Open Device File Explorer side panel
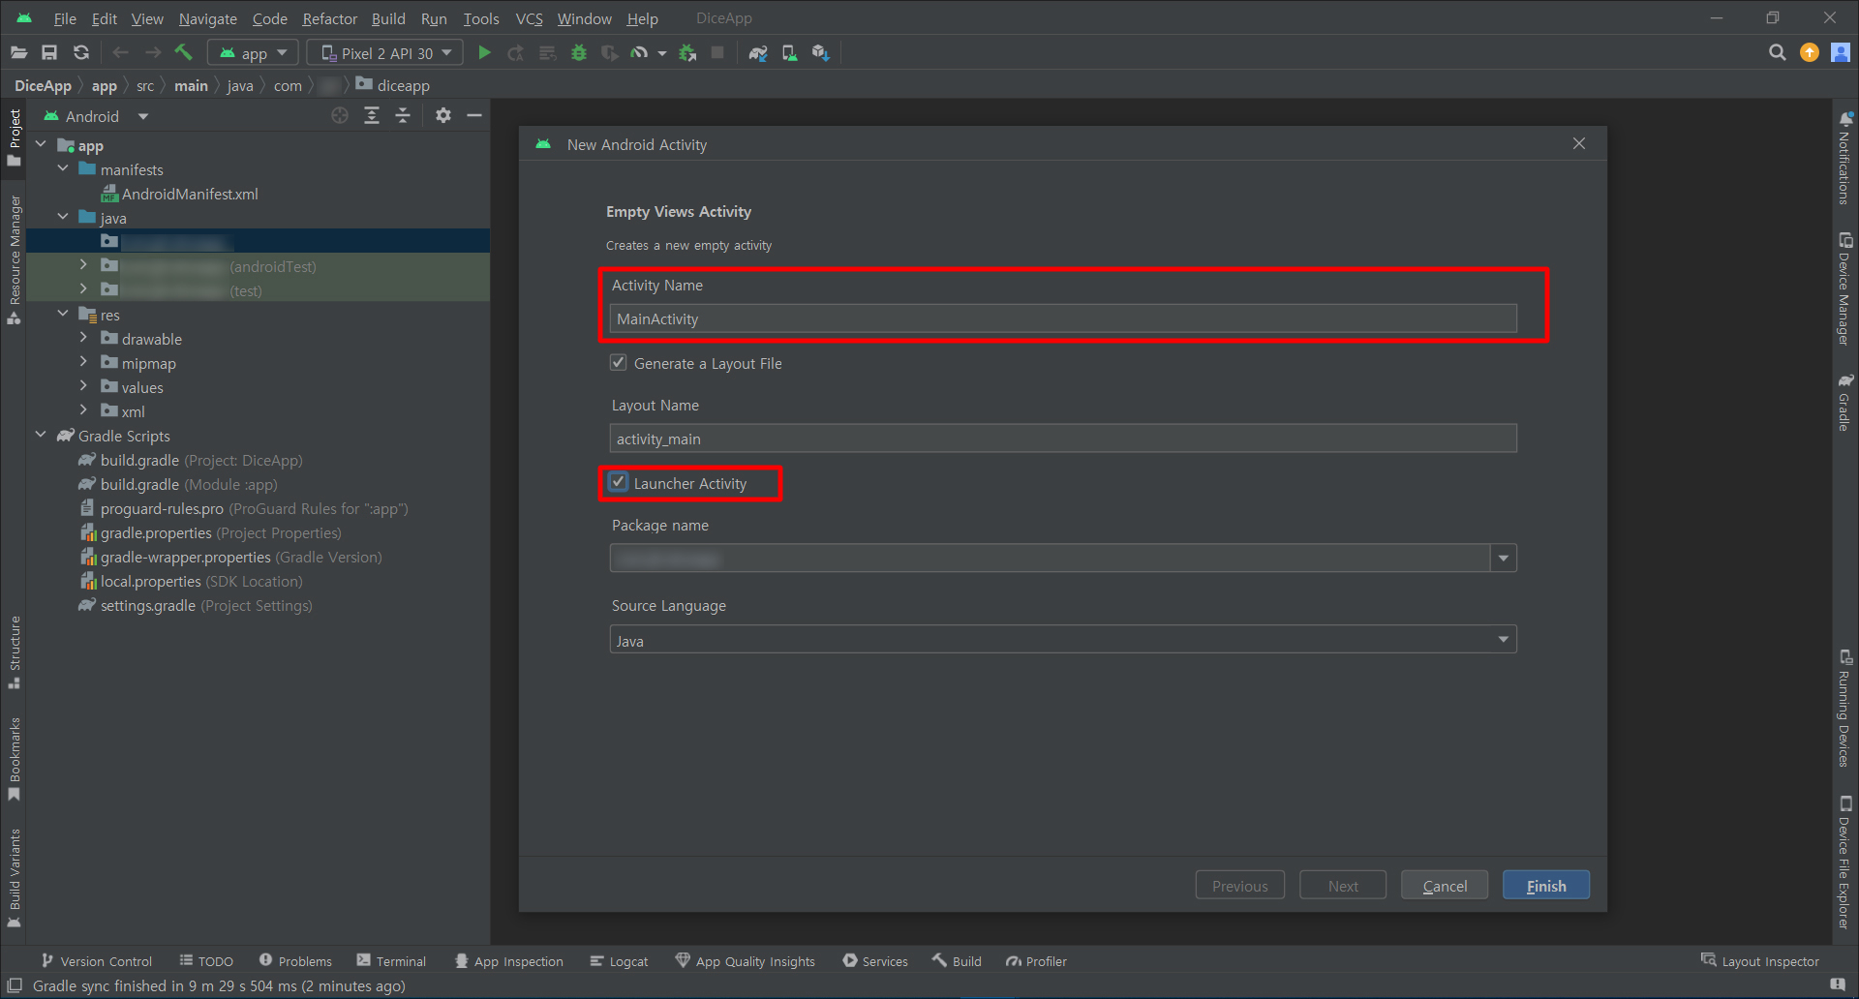Screen dimensions: 1859x999 (1845, 863)
